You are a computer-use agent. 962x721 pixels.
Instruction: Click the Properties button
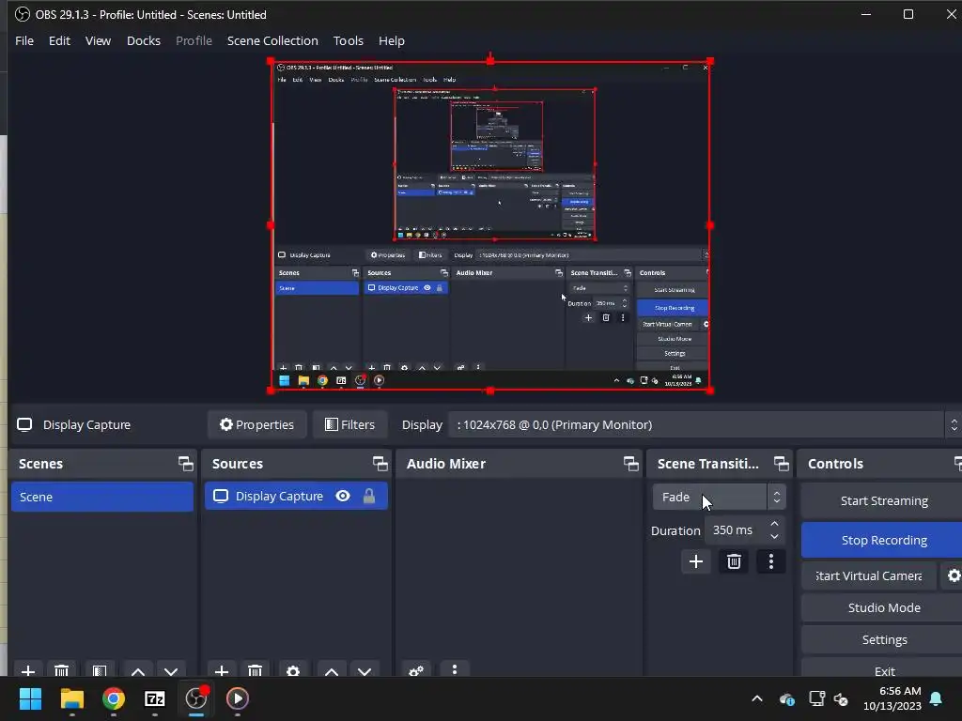click(257, 424)
